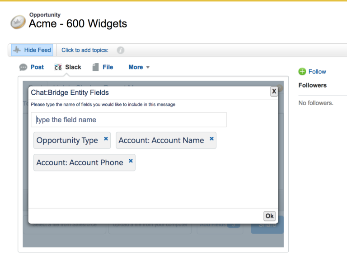Close the Chat:Bridge Entity Fields dialog
This screenshot has height=259, width=347.
[274, 91]
